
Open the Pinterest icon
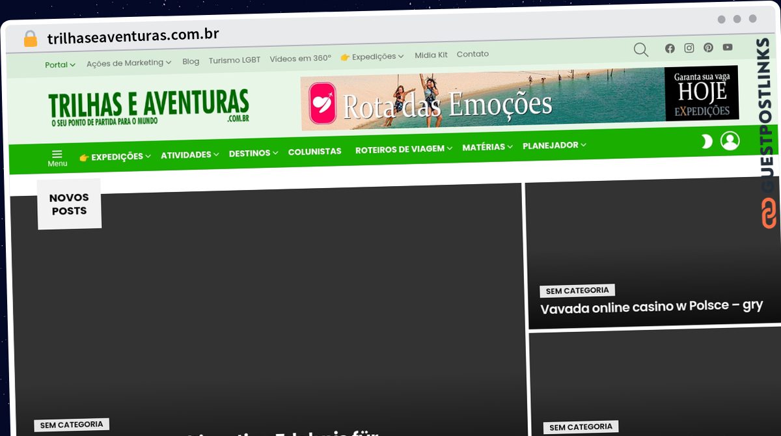point(708,48)
